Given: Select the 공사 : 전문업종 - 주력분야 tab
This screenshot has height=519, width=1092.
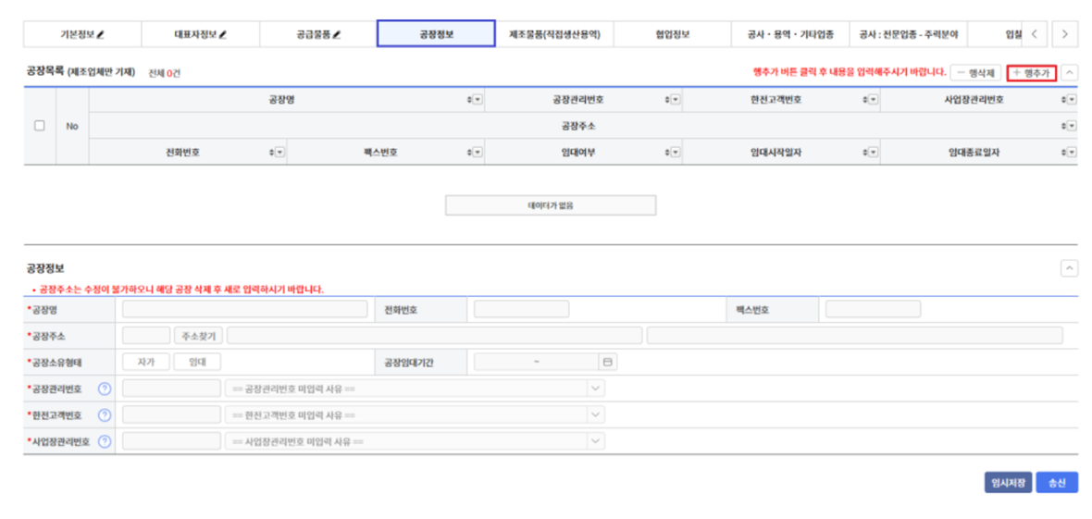Looking at the screenshot, I should coord(908,33).
